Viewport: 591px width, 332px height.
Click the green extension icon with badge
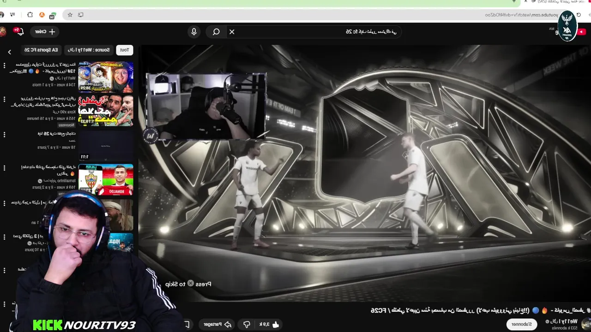click(x=53, y=15)
